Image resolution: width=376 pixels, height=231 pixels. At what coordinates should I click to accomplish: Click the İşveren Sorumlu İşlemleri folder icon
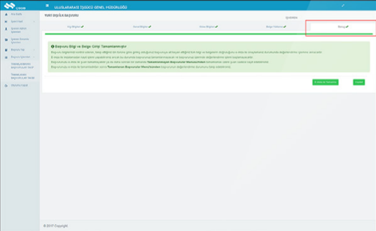click(x=6, y=39)
